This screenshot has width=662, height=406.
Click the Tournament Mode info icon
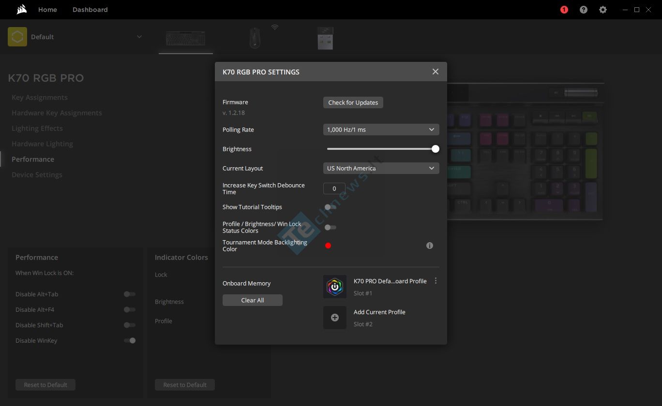[430, 246]
